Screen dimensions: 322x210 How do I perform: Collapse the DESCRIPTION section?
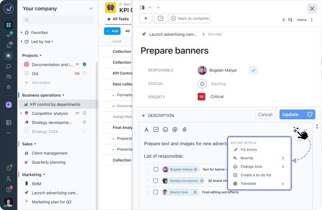pos(143,115)
